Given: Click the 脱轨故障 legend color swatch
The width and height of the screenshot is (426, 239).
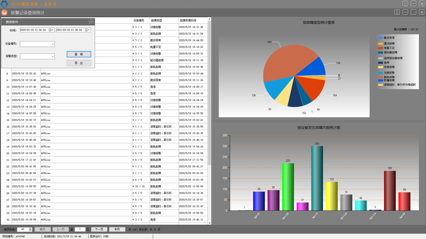Looking at the screenshot, I should (x=381, y=77).
